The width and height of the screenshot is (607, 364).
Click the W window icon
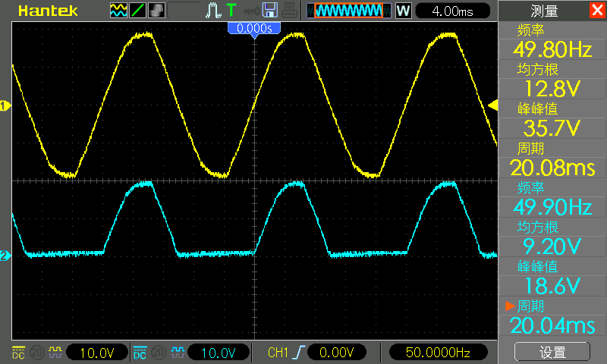point(403,11)
